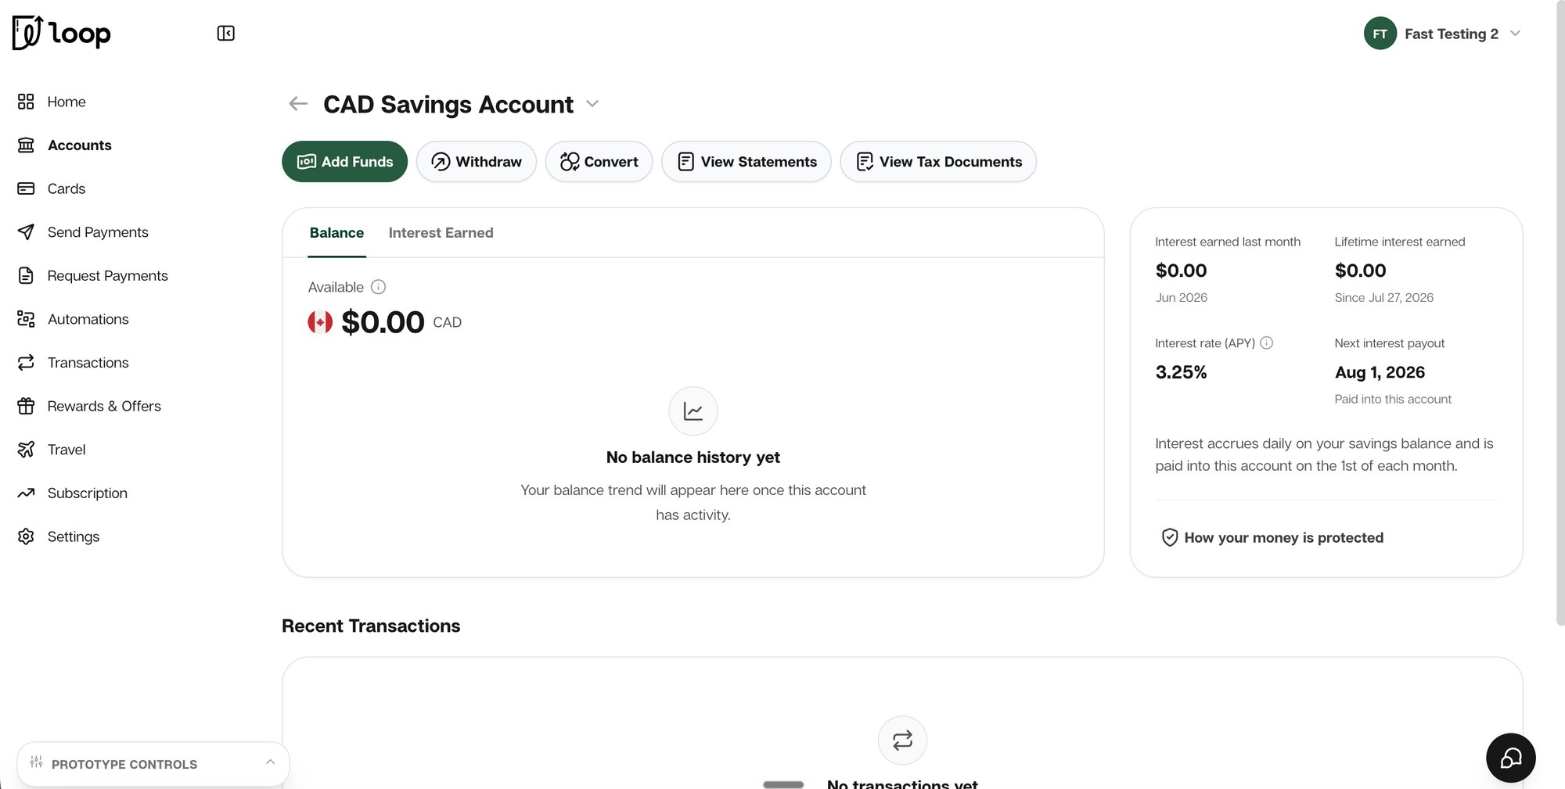Expand the Prototype Controls panel

(x=153, y=763)
